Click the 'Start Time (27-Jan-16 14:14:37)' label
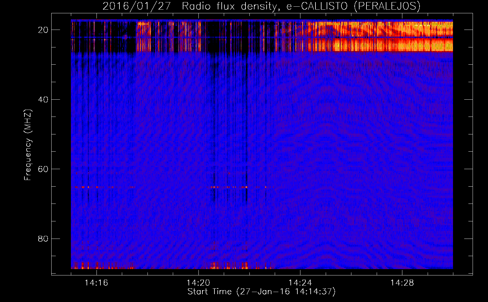This screenshot has height=302, width=488. click(261, 292)
